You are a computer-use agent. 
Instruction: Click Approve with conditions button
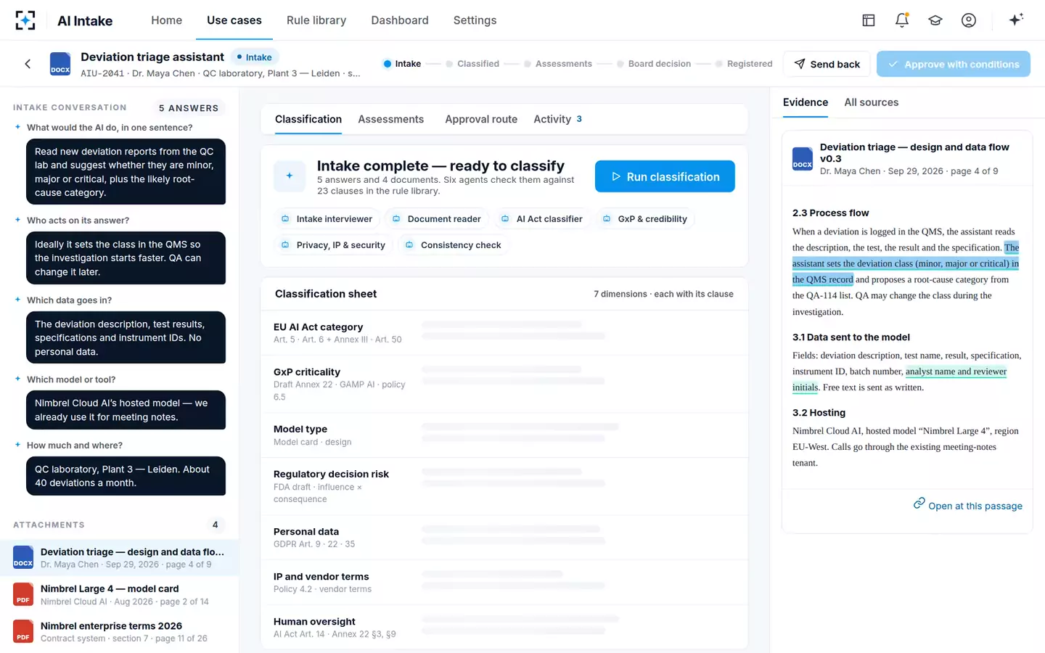pos(954,64)
